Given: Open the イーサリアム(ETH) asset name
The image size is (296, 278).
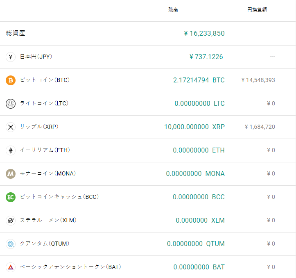Looking at the screenshot, I should [45, 150].
